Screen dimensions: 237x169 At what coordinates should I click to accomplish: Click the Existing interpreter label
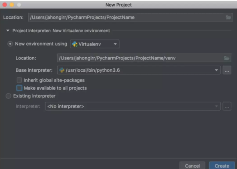[34, 96]
